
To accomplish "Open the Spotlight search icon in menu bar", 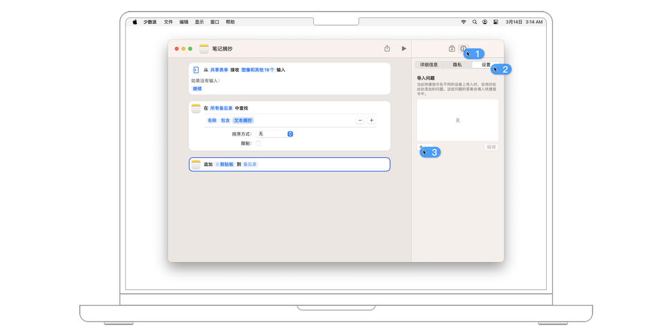I will coord(475,22).
